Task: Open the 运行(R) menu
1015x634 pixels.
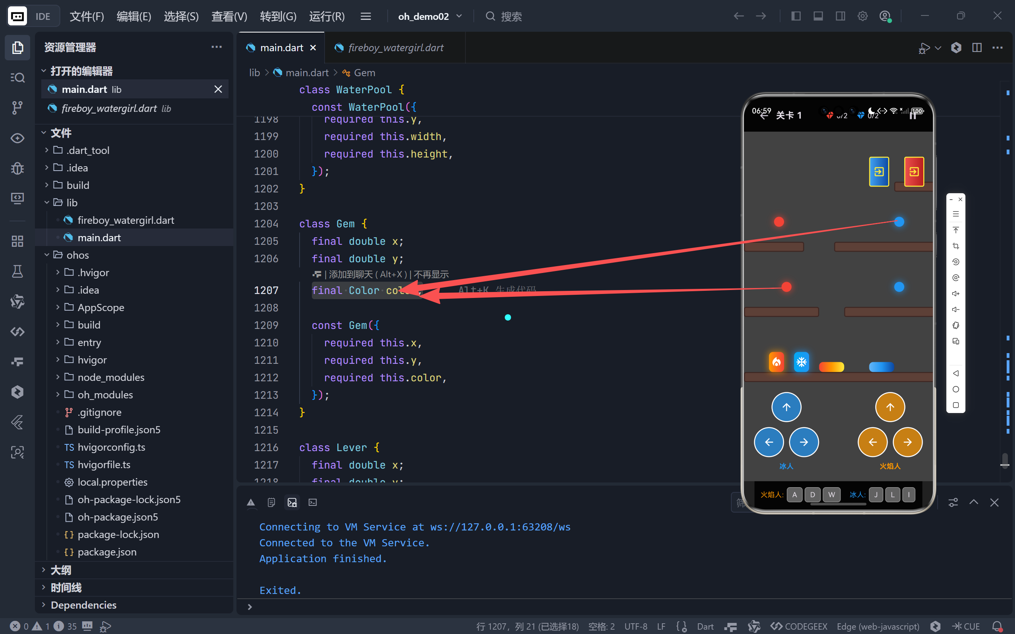Action: pyautogui.click(x=327, y=16)
